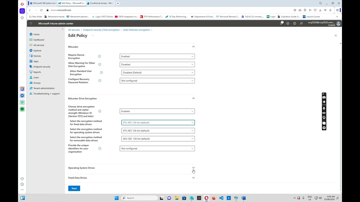Click the taskbar Search box

139,198
